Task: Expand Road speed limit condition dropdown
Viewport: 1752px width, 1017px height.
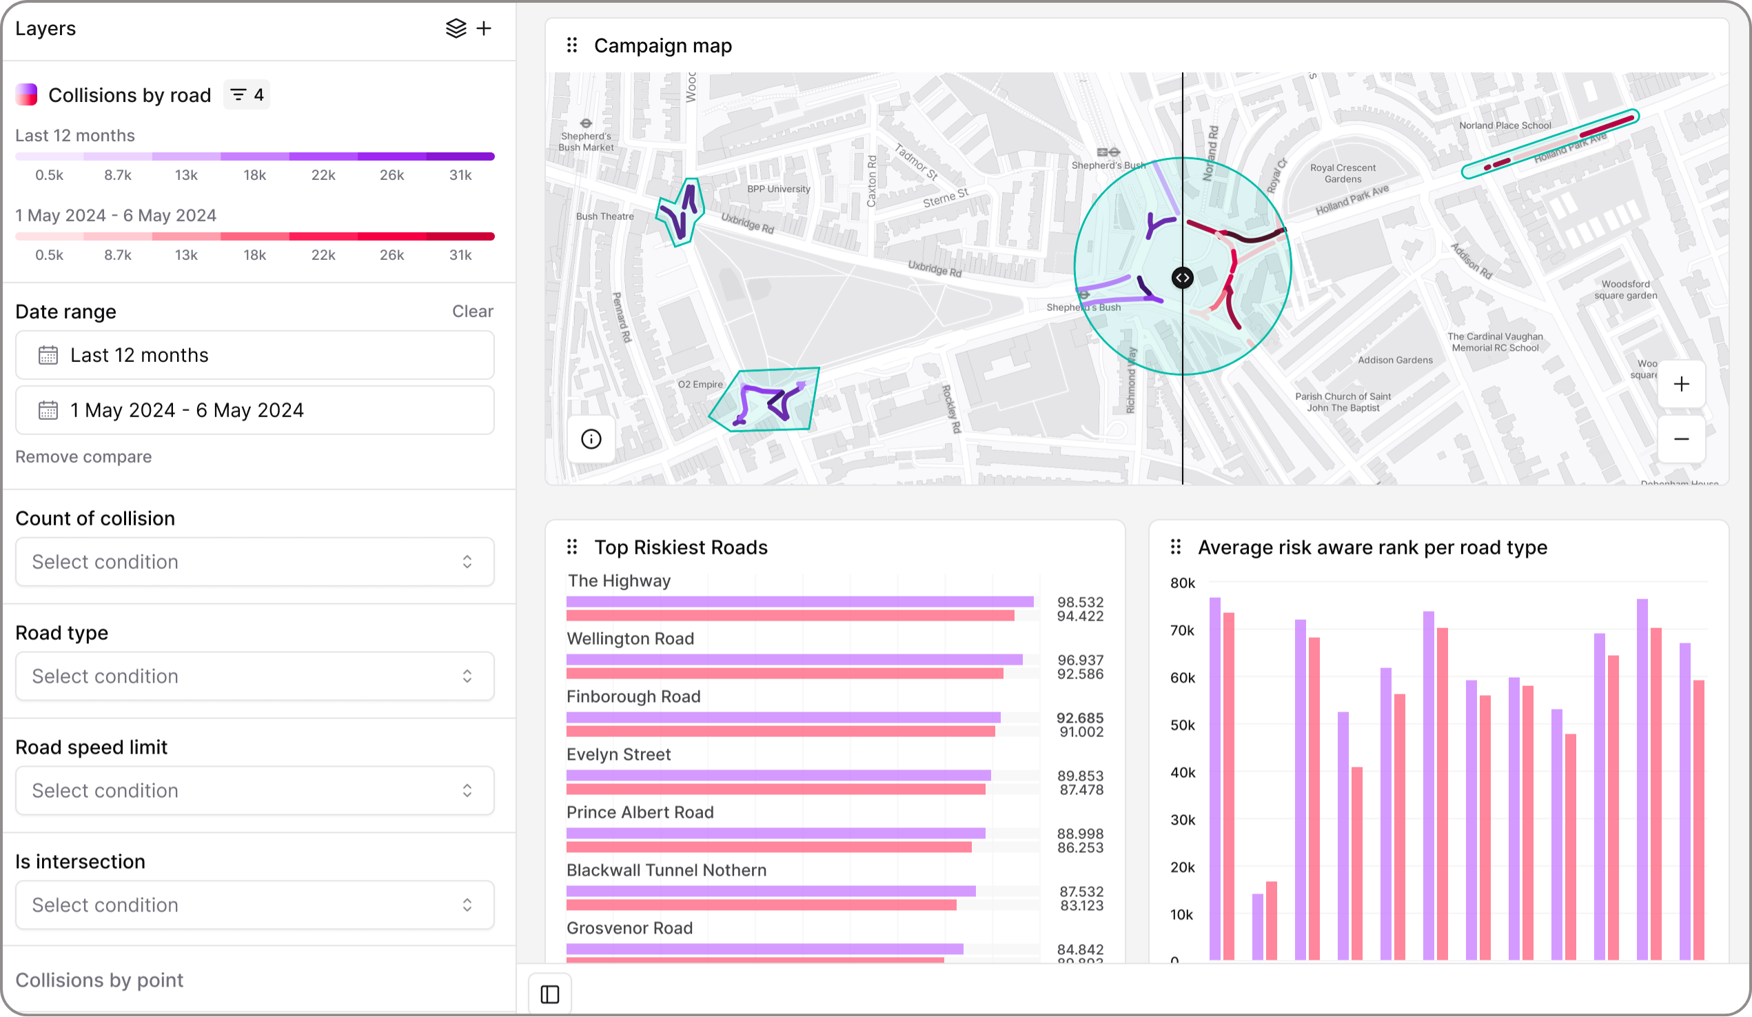Action: [254, 791]
